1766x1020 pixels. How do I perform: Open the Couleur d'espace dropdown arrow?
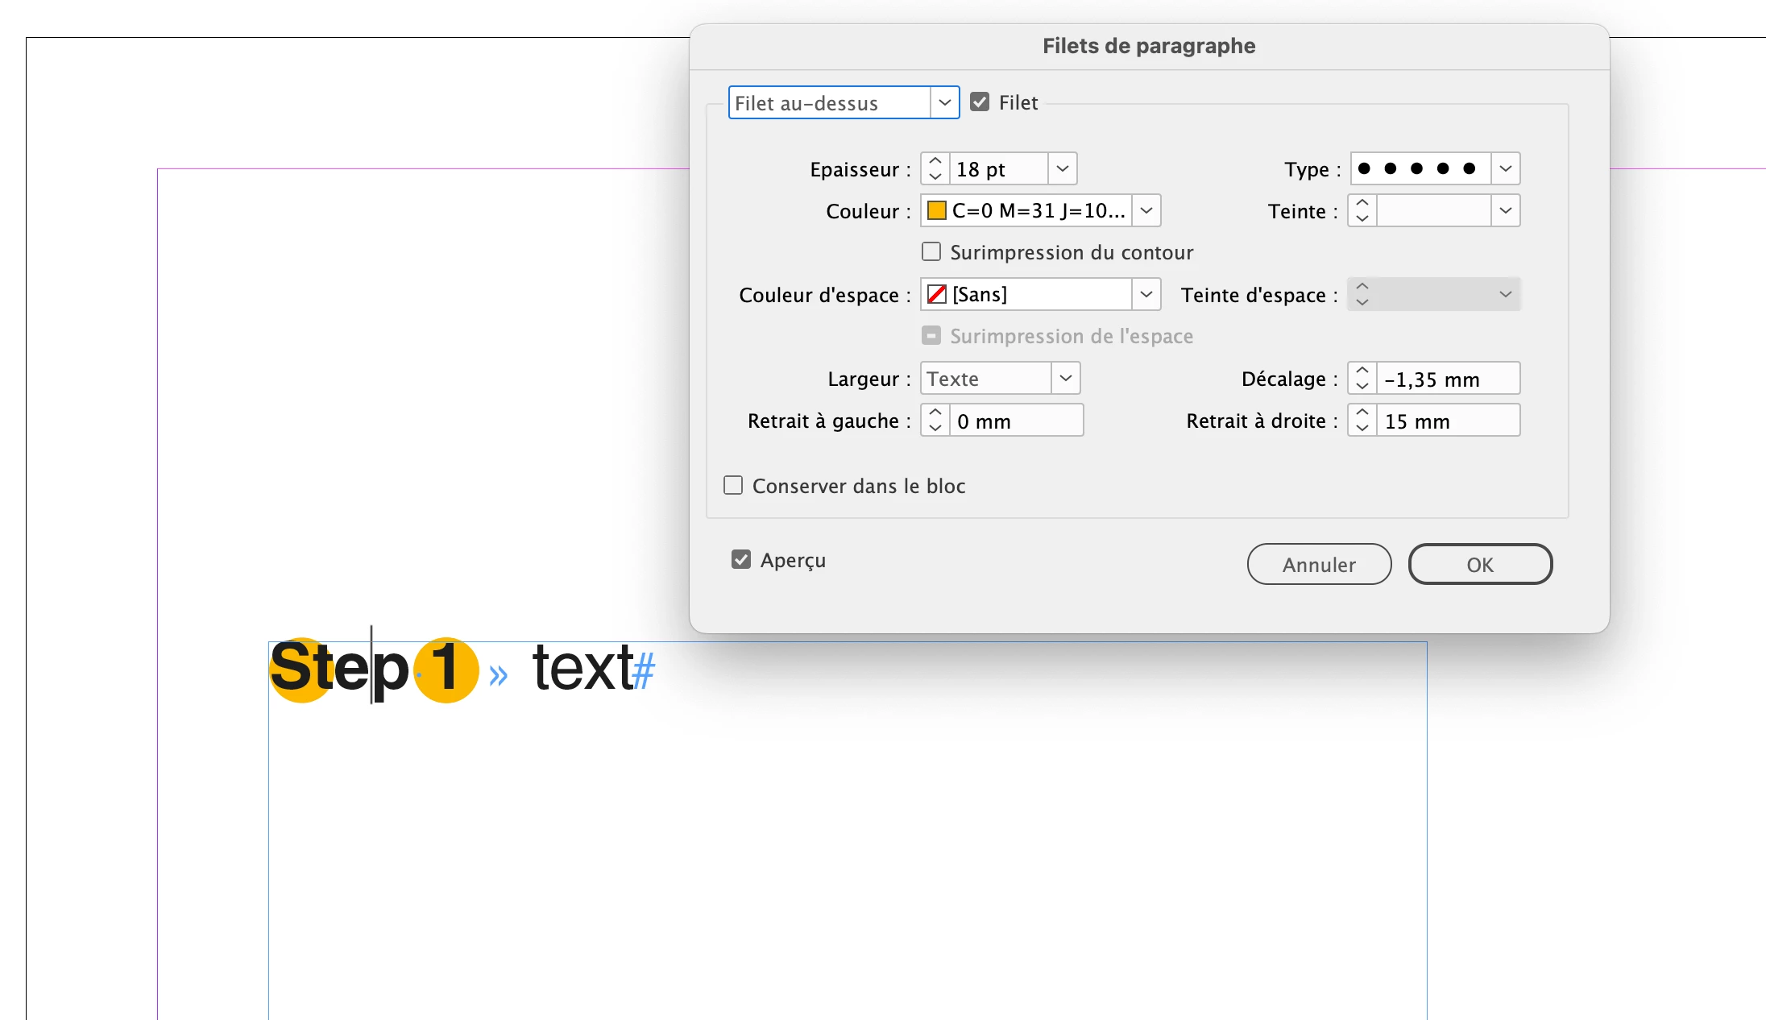pyautogui.click(x=1146, y=295)
